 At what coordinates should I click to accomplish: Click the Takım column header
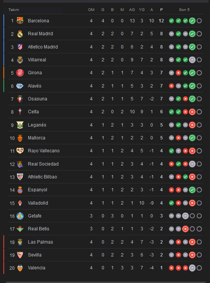click(x=14, y=10)
